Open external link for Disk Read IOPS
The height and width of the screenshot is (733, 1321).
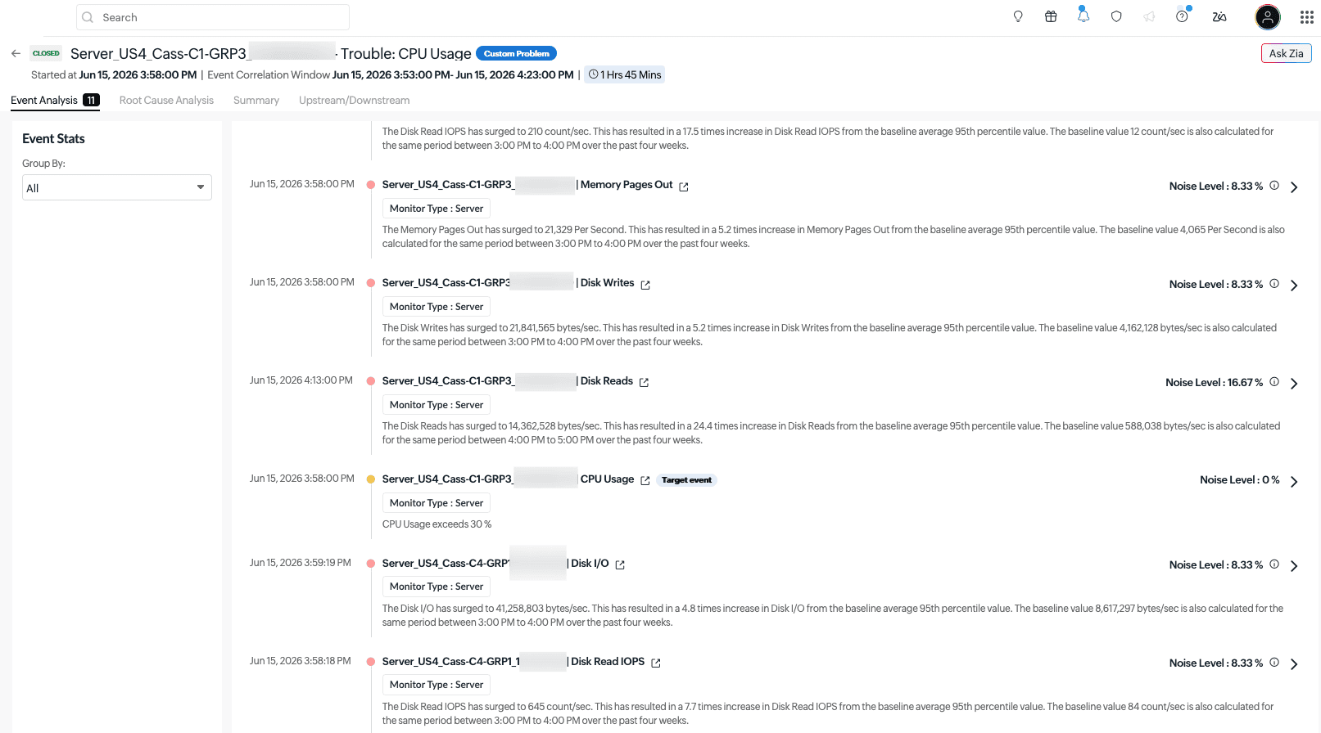(656, 663)
